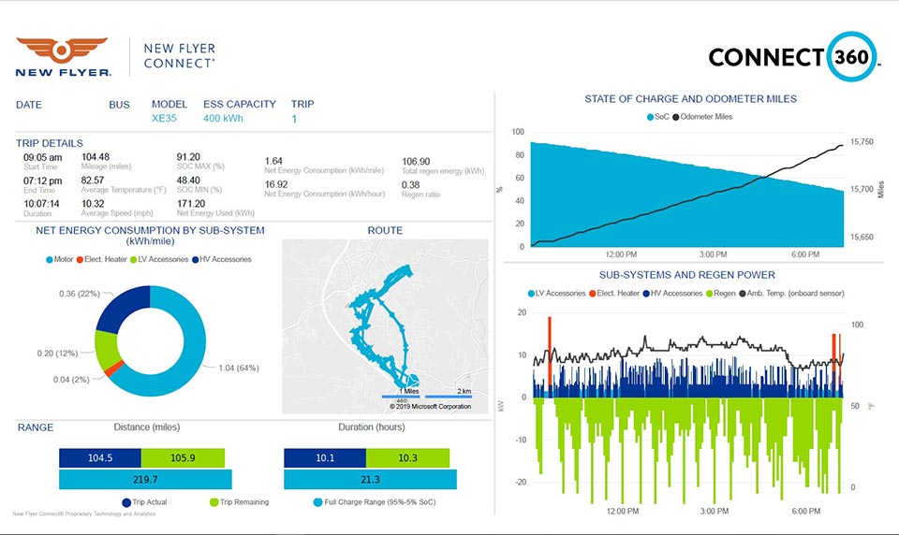Select the Trip Remaining legend dot

(x=214, y=502)
